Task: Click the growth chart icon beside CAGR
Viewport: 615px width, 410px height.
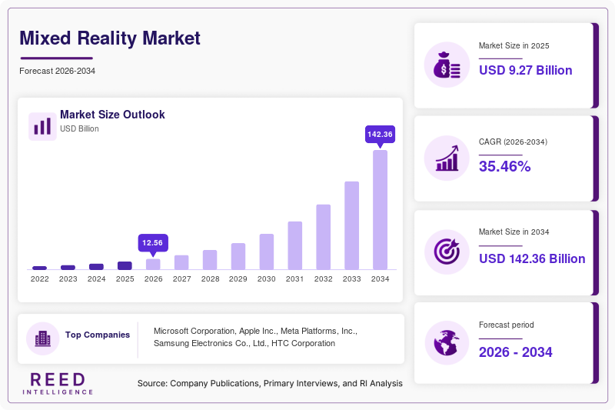Action: [447, 158]
